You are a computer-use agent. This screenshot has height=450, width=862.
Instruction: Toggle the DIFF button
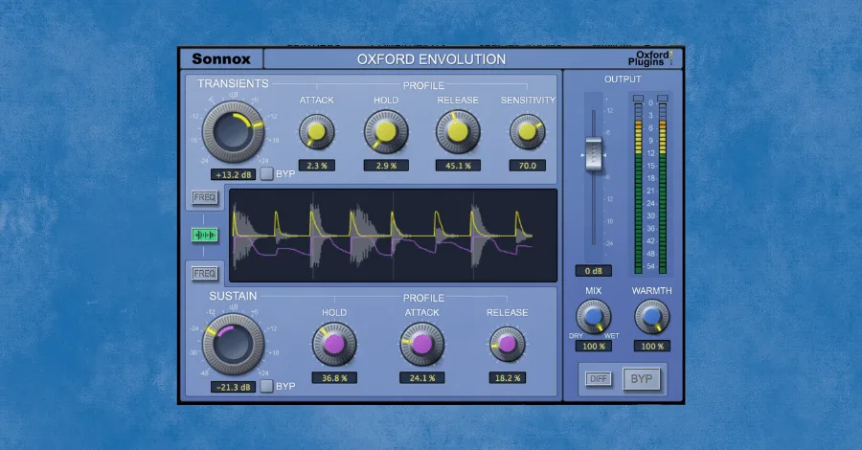[x=598, y=378]
